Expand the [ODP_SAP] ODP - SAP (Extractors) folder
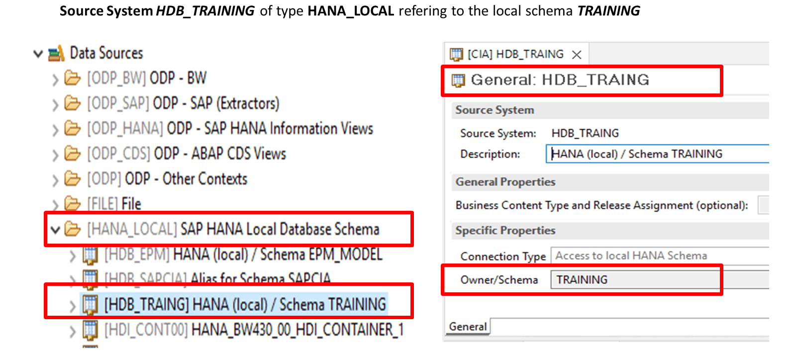796x353 pixels. coord(55,104)
